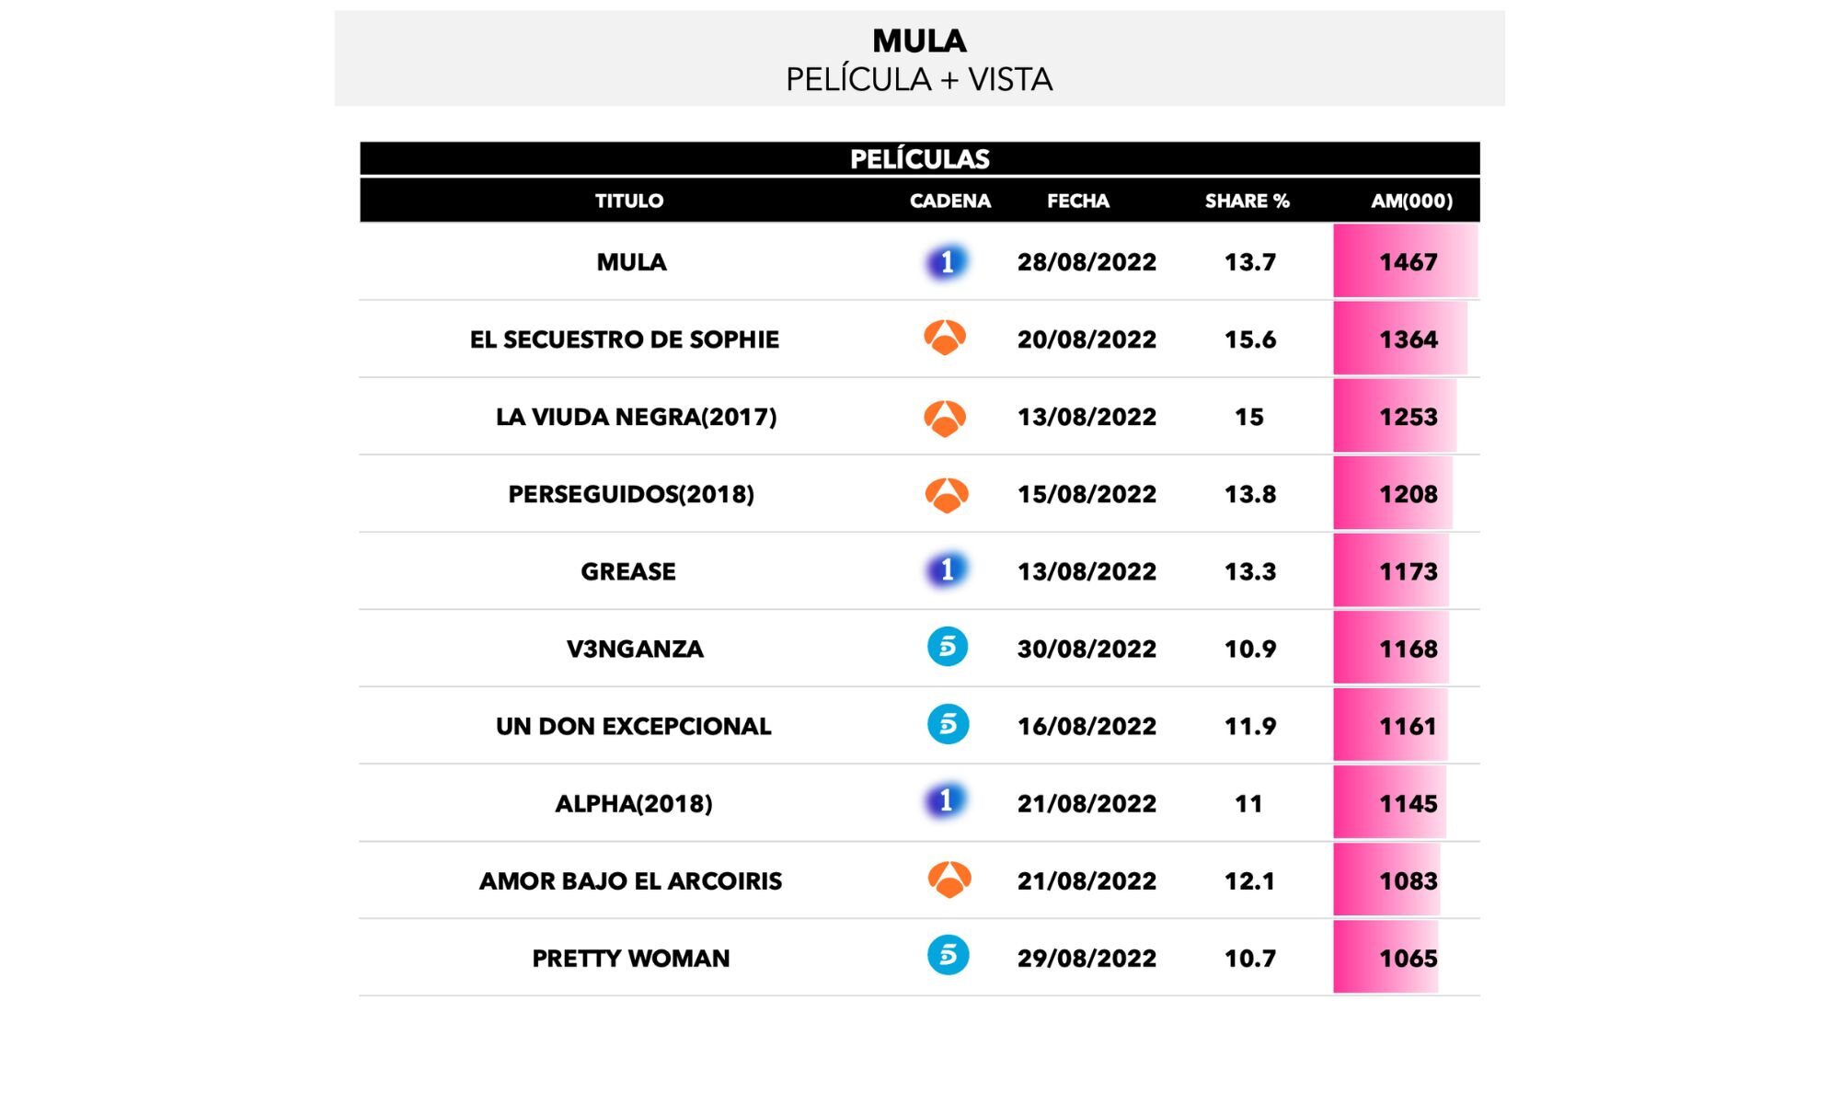Click Telecinco logo for Un Don Excepcional
Image resolution: width=1840 pixels, height=1104 pixels.
[x=948, y=725]
